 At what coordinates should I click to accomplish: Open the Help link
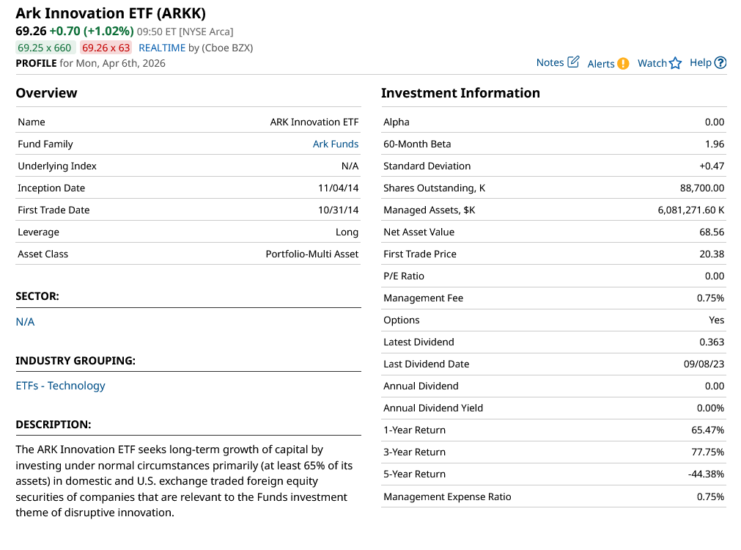(x=701, y=63)
